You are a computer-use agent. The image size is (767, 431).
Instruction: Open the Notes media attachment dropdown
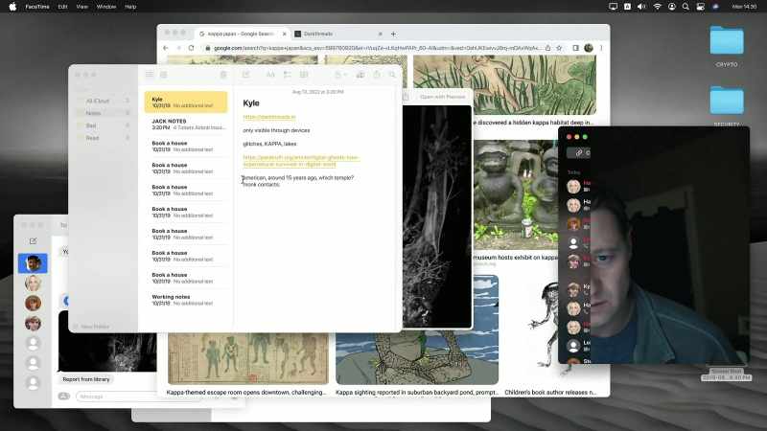click(x=340, y=75)
